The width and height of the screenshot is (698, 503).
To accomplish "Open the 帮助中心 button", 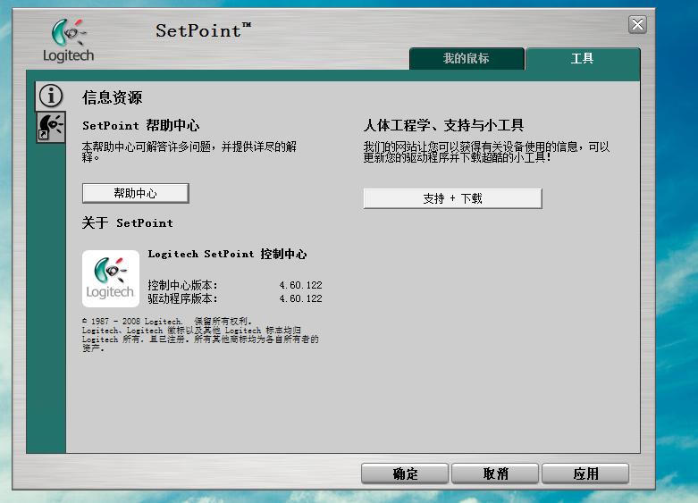I will (135, 193).
